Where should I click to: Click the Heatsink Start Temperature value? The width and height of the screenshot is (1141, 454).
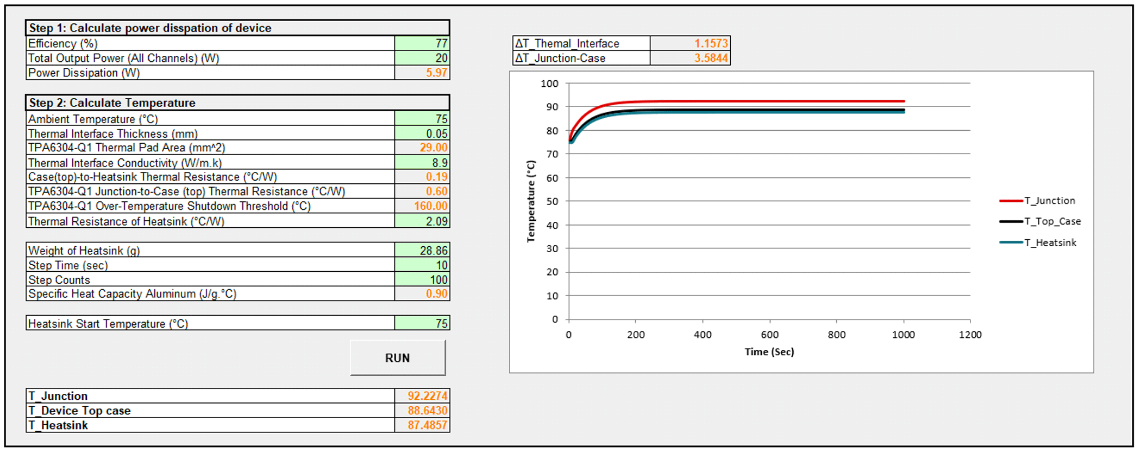tap(422, 324)
